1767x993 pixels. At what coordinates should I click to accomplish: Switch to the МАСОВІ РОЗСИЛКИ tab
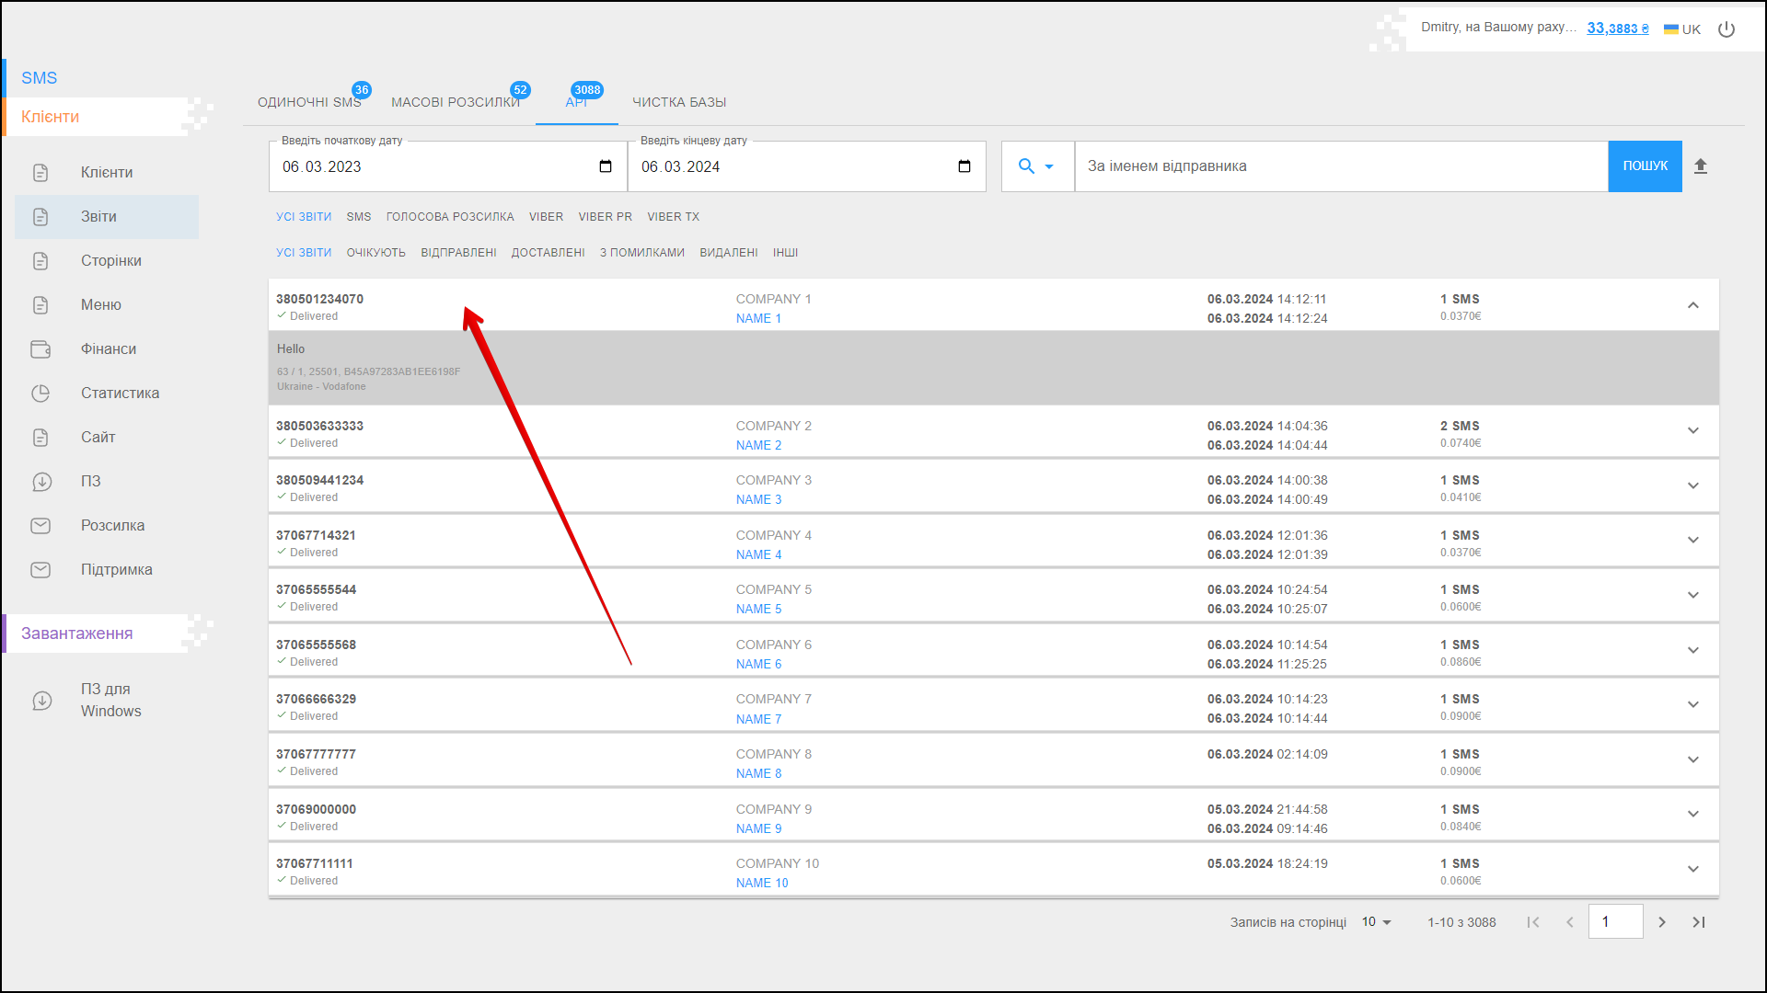tap(456, 102)
